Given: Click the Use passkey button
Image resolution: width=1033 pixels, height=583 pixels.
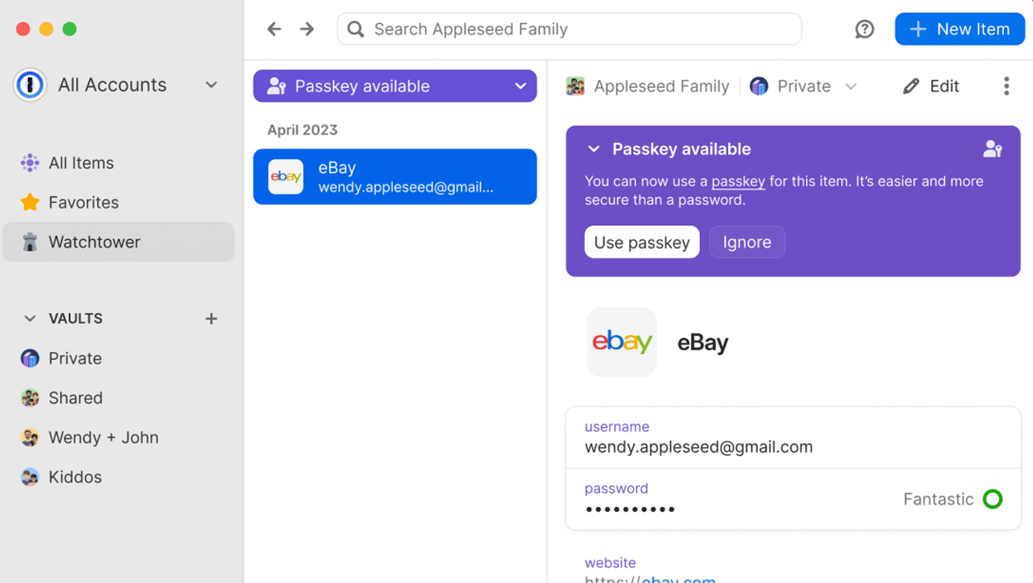Looking at the screenshot, I should pyautogui.click(x=642, y=242).
